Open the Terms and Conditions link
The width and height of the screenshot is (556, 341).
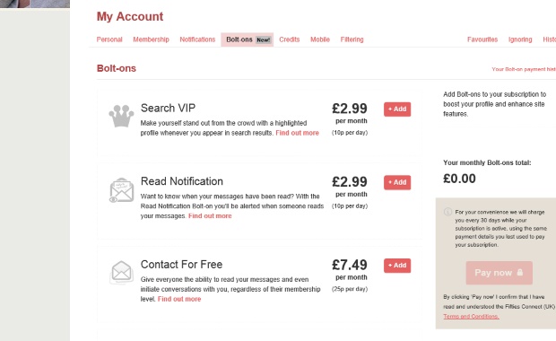point(471,316)
